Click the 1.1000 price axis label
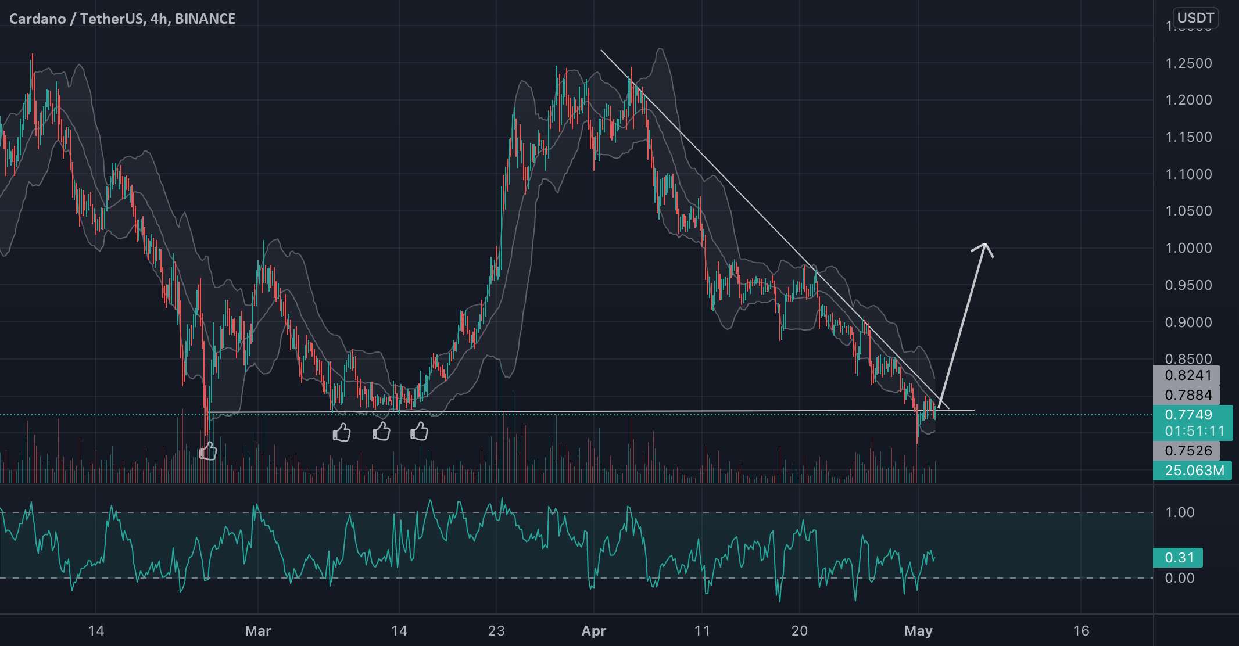This screenshot has width=1239, height=646. (1189, 174)
